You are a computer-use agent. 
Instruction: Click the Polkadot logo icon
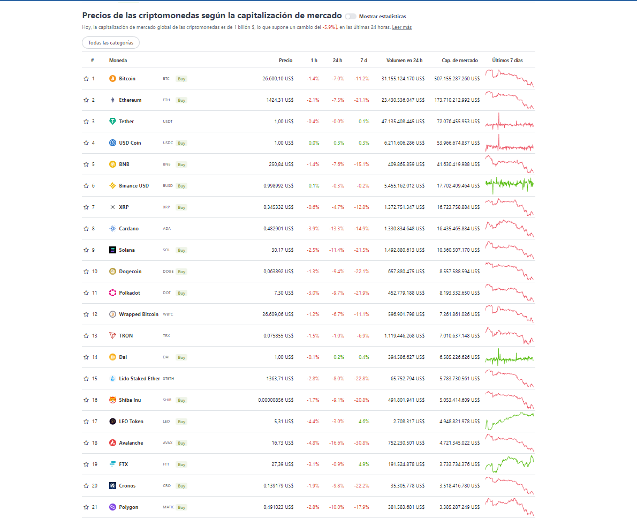pos(112,292)
